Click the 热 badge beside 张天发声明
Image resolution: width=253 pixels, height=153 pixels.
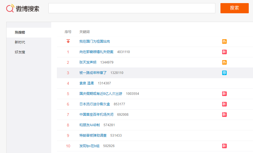pyautogui.click(x=224, y=62)
